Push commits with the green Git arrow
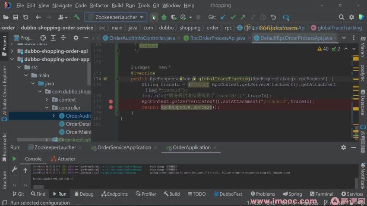This screenshot has height=206, width=367. coord(243,17)
